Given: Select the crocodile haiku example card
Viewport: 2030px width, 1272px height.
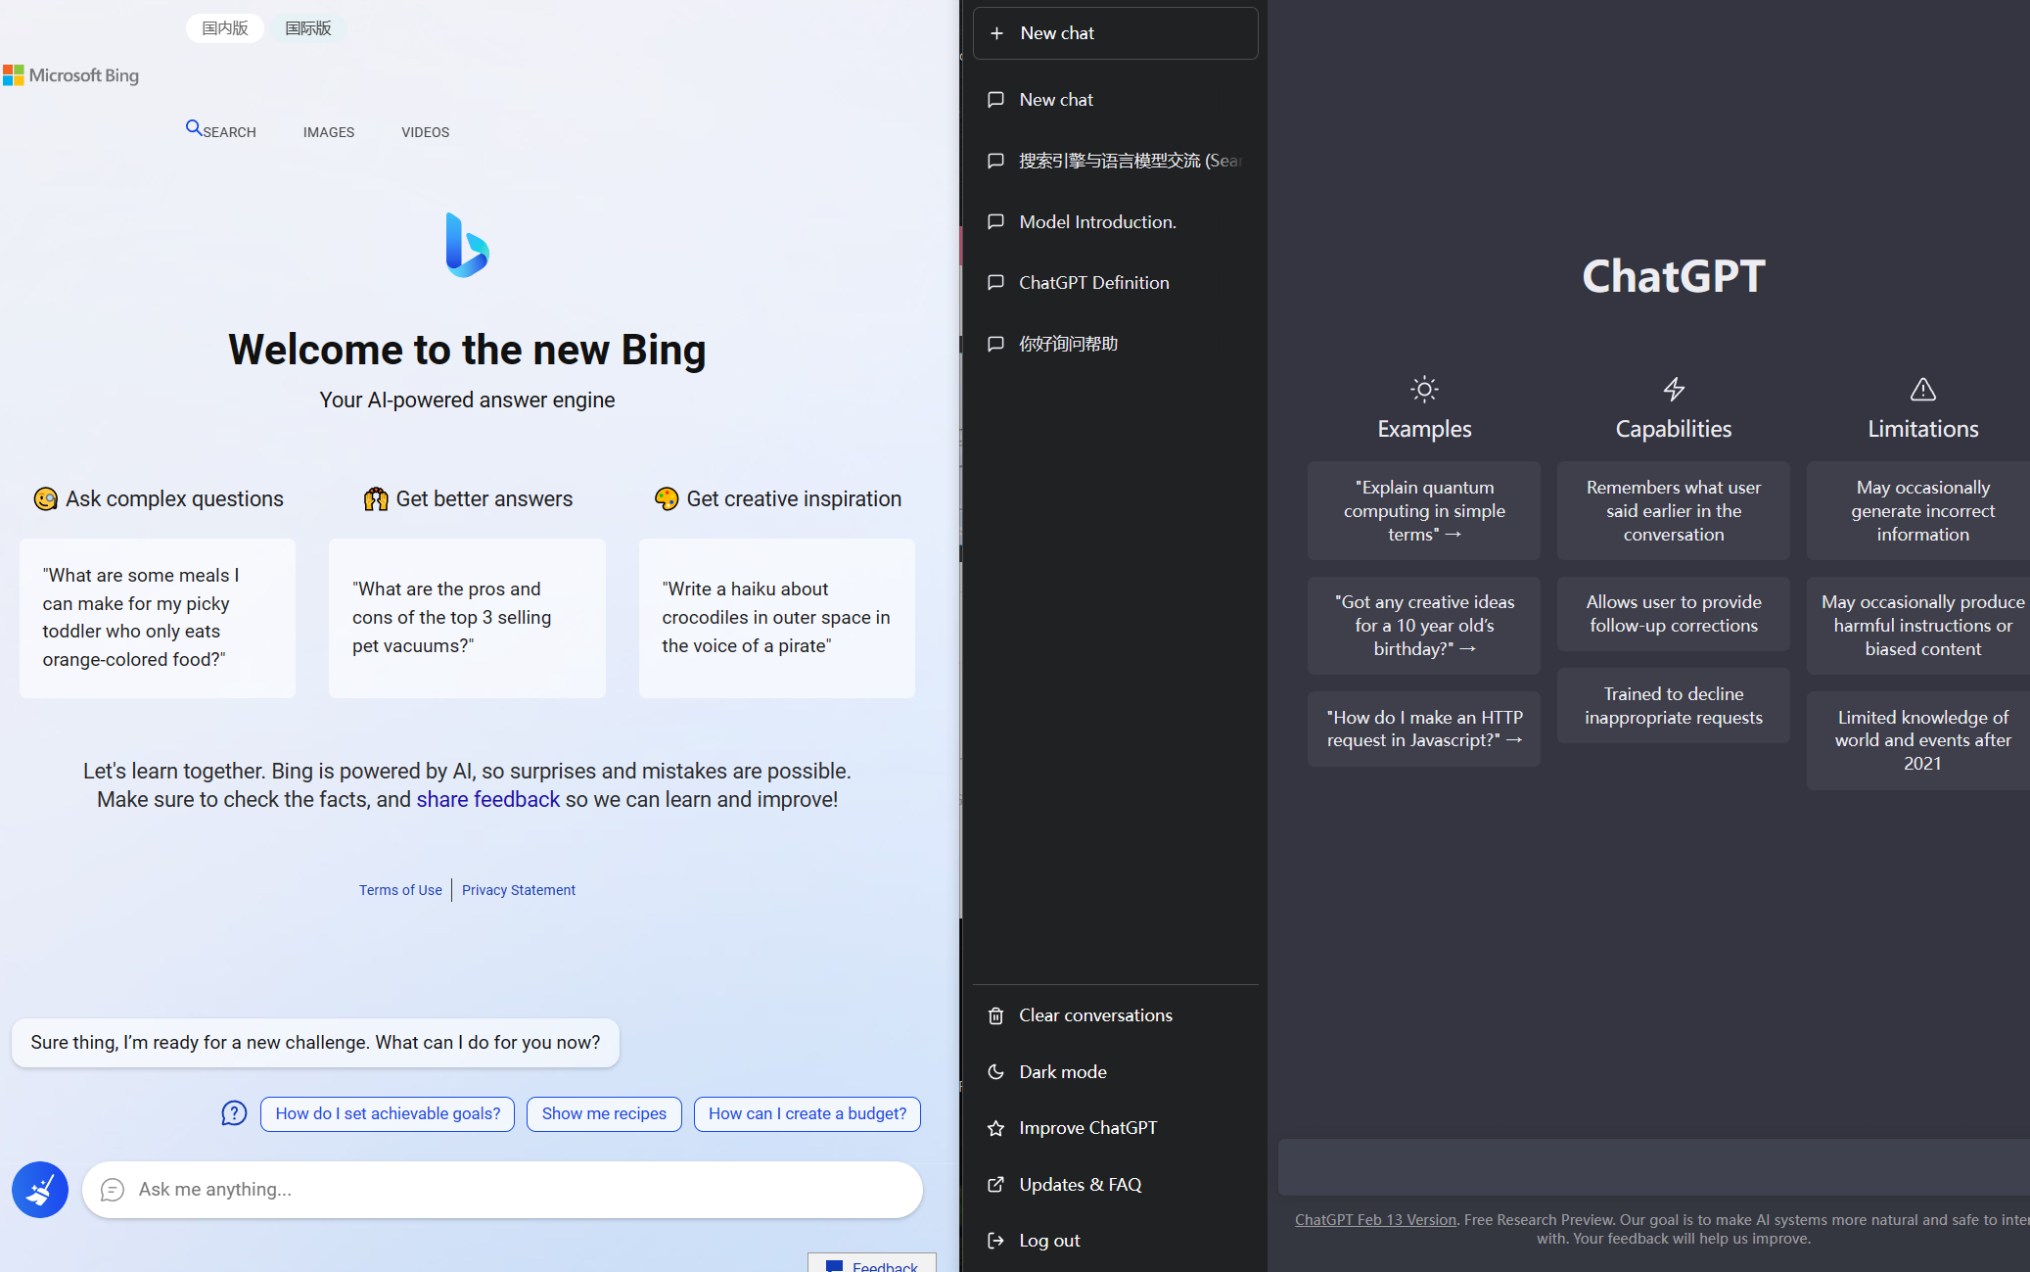Looking at the screenshot, I should [x=777, y=618].
